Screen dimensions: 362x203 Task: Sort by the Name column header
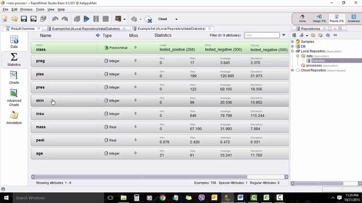click(x=45, y=36)
